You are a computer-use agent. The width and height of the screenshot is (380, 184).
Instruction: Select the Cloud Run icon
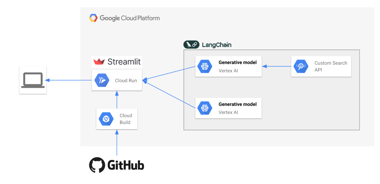(102, 80)
